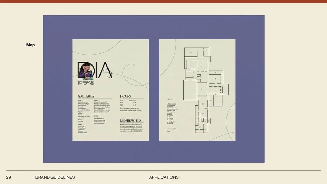Click the memberships description paragraph
327x184 pixels.
pos(131,128)
